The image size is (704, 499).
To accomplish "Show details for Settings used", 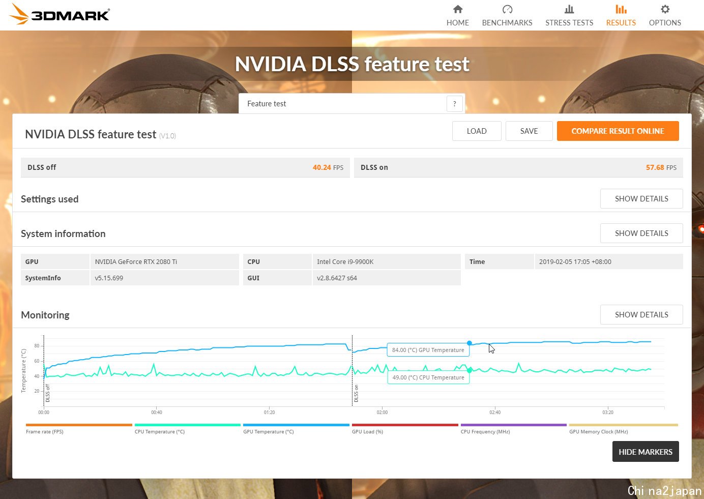I will [641, 199].
